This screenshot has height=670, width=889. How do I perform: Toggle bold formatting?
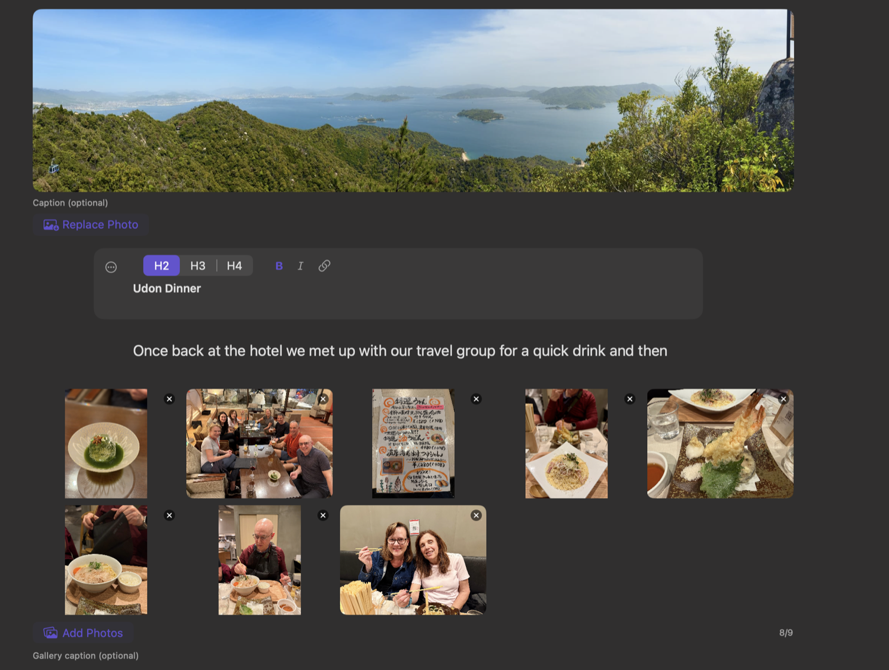[x=279, y=266]
